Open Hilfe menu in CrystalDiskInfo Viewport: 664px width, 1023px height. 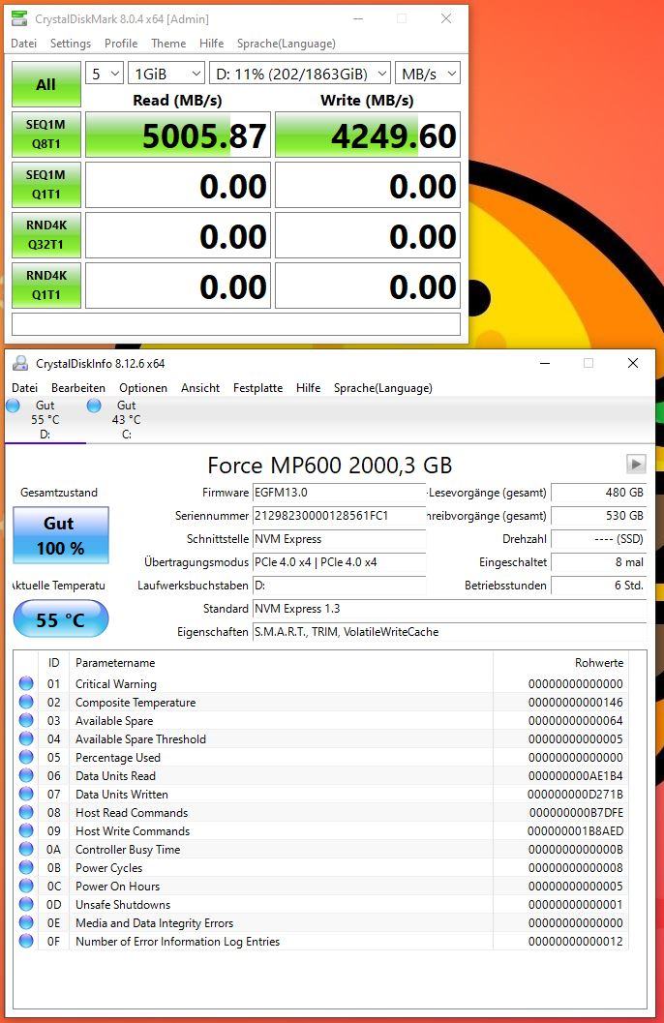point(308,387)
